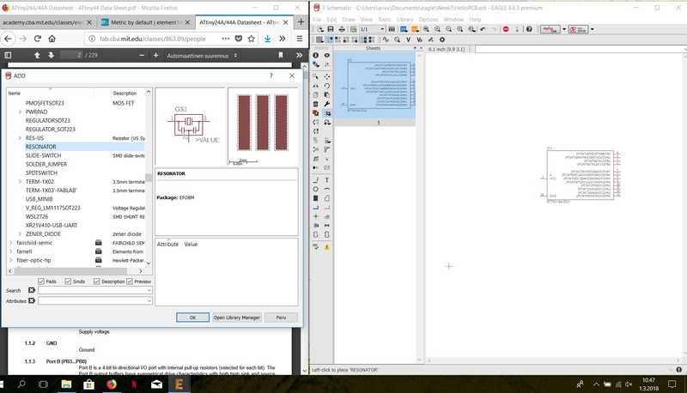Click the PDF zoom in plus button
This screenshot has width=687, height=393.
coord(155,55)
